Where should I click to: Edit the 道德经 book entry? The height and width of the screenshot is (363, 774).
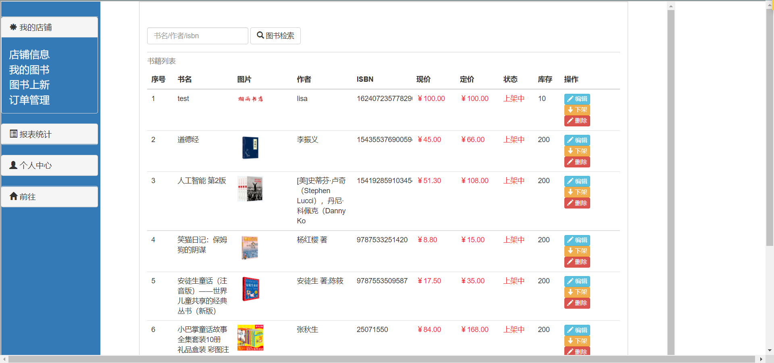[x=577, y=140]
